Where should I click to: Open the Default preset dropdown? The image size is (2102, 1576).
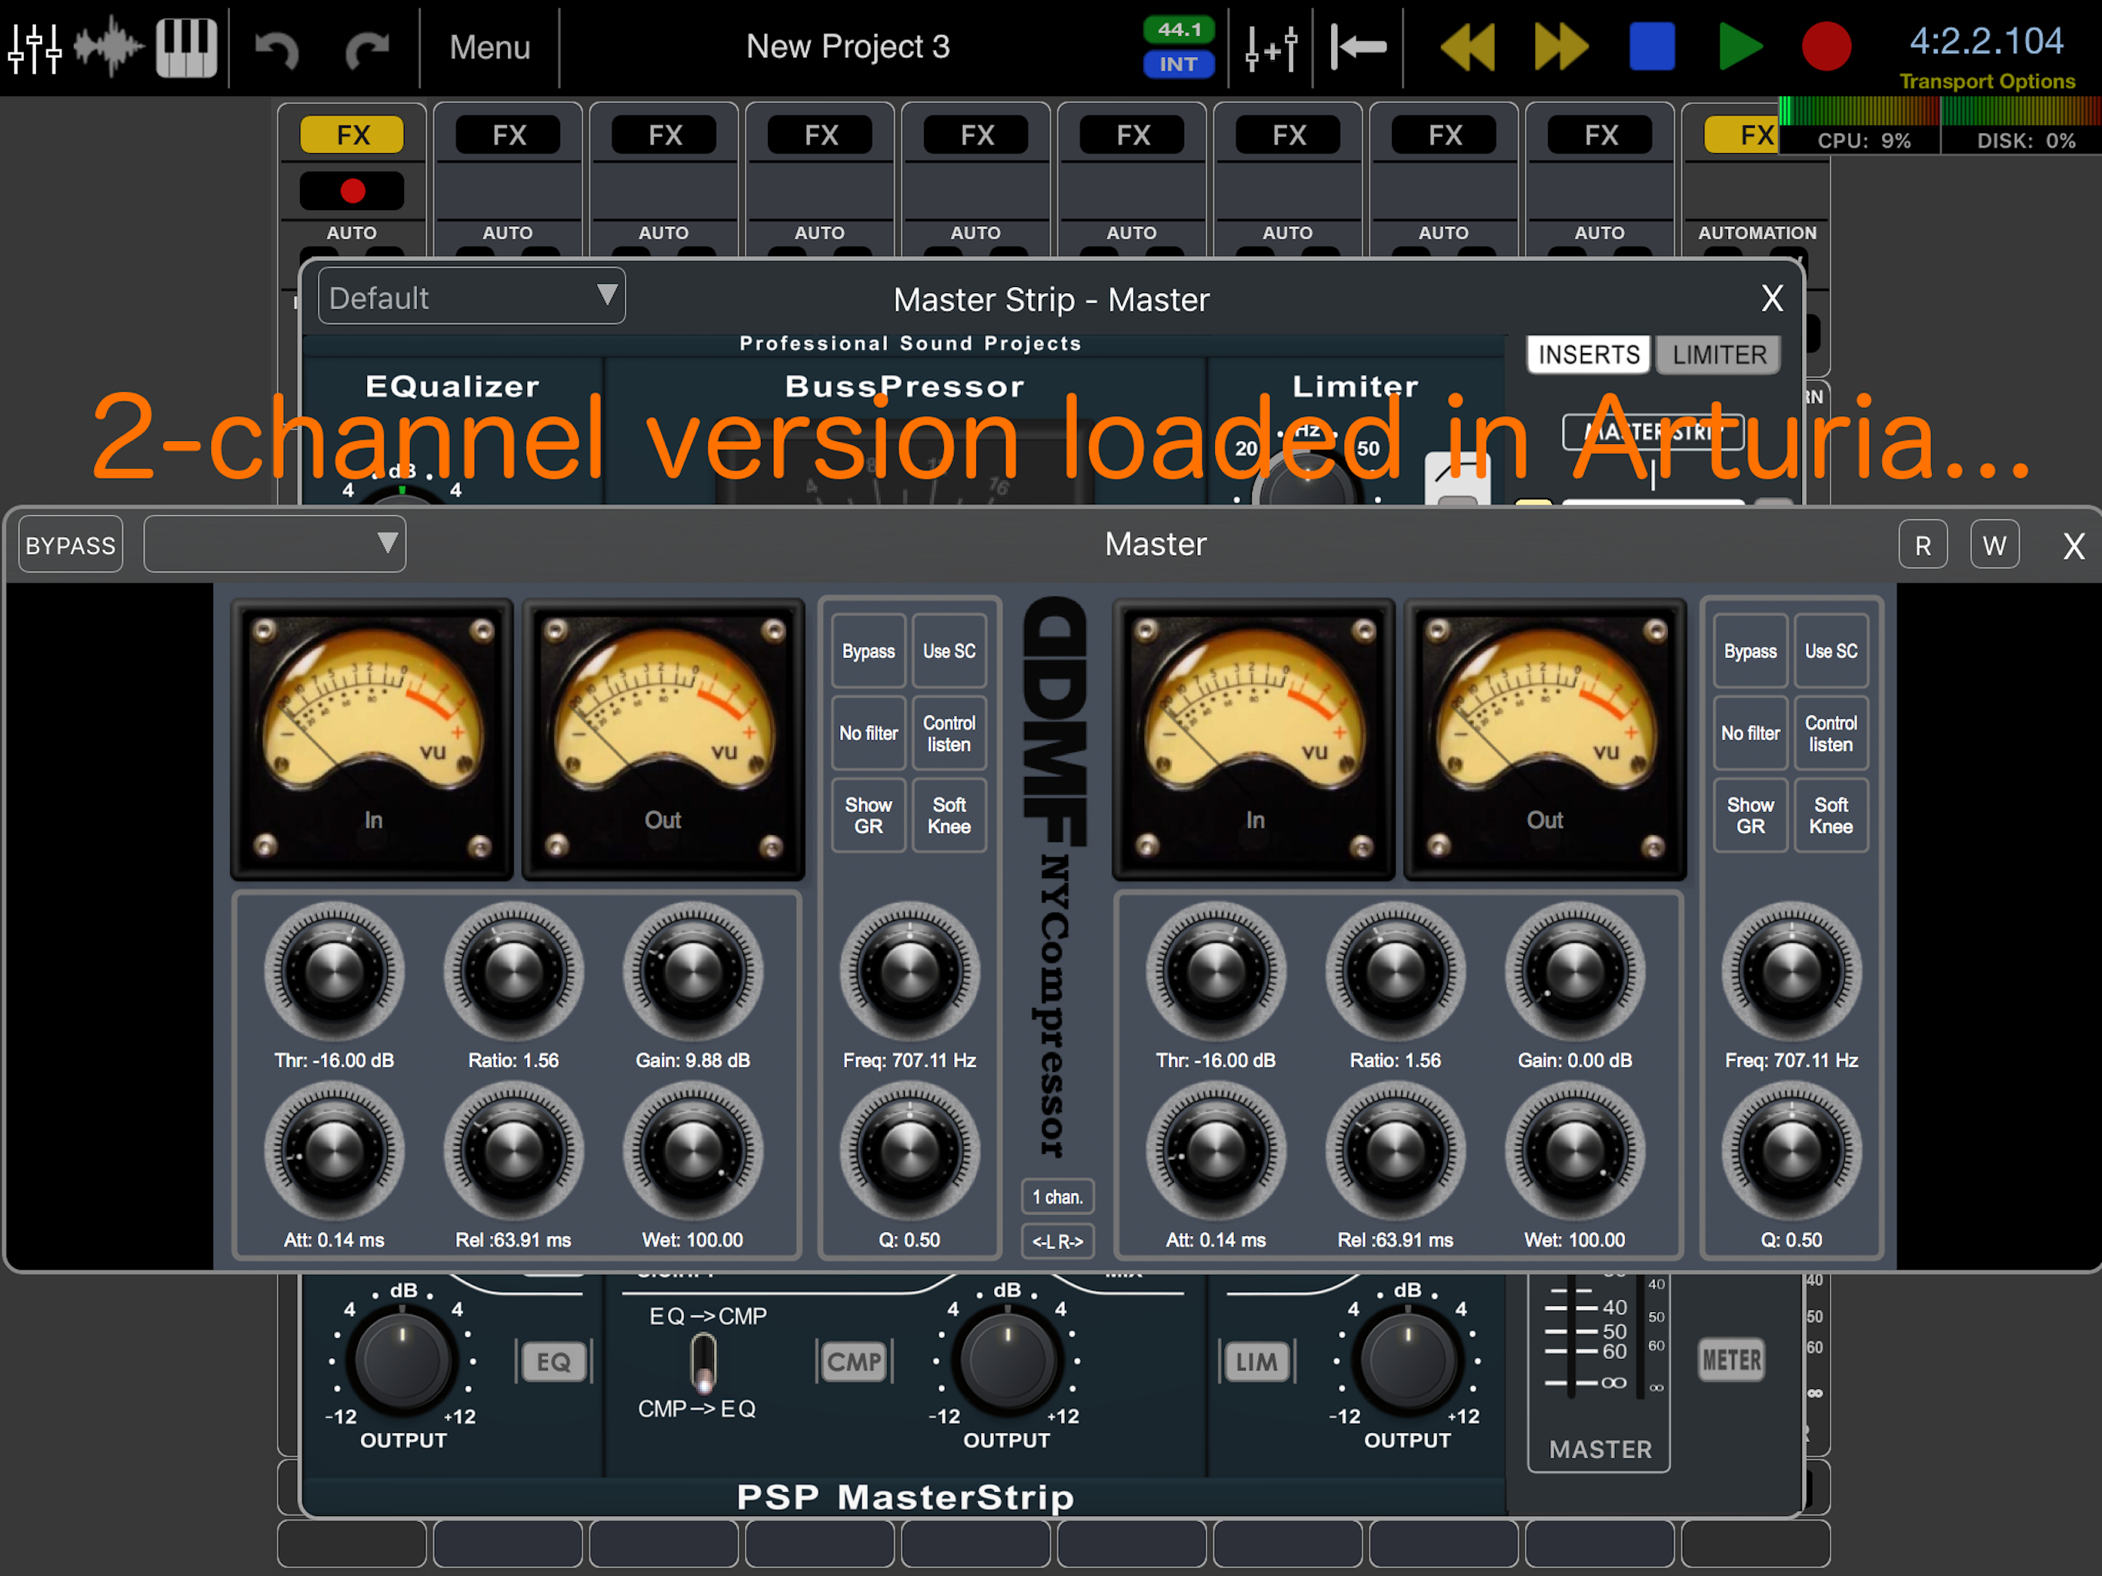(x=472, y=296)
